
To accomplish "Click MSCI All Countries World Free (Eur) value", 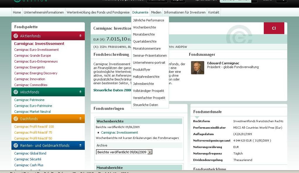I will coord(258,127).
